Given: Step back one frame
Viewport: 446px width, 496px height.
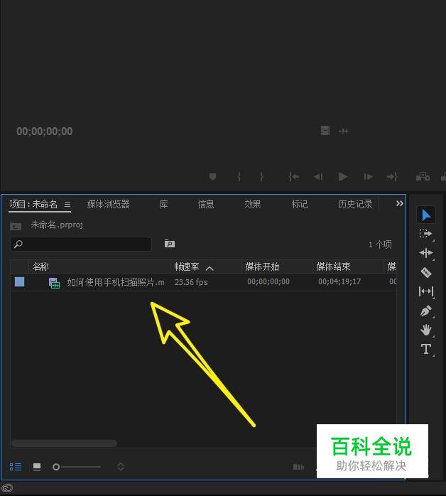Looking at the screenshot, I should [318, 177].
